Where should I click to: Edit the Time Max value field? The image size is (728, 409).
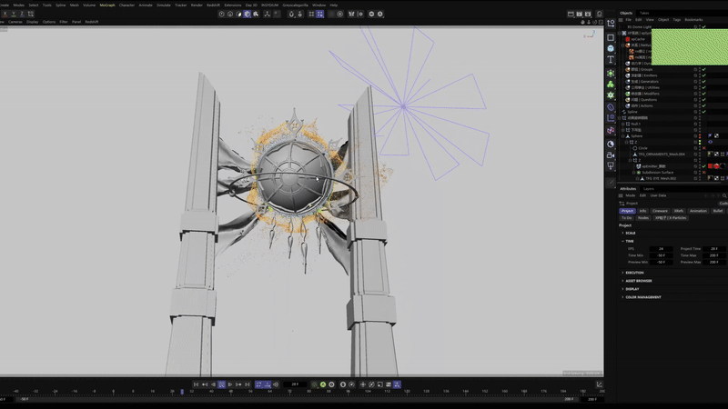click(x=714, y=255)
